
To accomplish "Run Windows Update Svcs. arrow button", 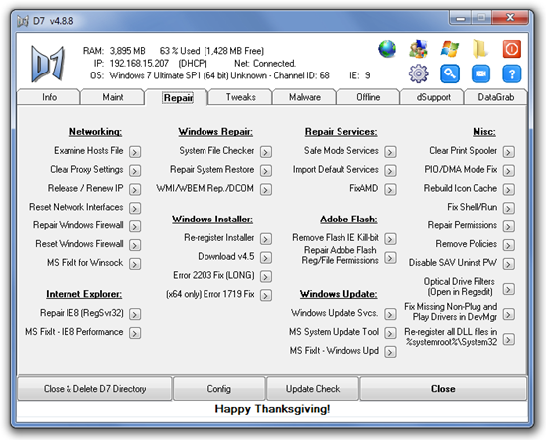I will click(390, 314).
